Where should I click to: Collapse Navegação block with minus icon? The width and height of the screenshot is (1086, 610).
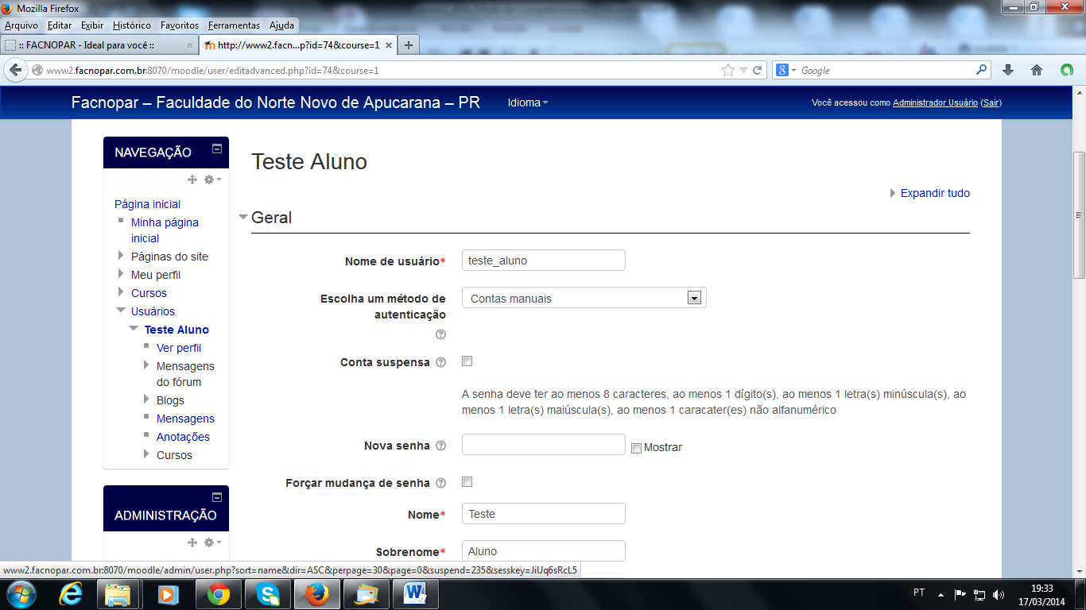216,149
